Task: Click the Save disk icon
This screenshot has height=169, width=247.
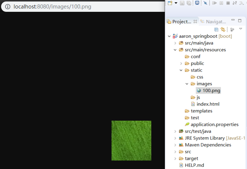Action: (182, 3)
